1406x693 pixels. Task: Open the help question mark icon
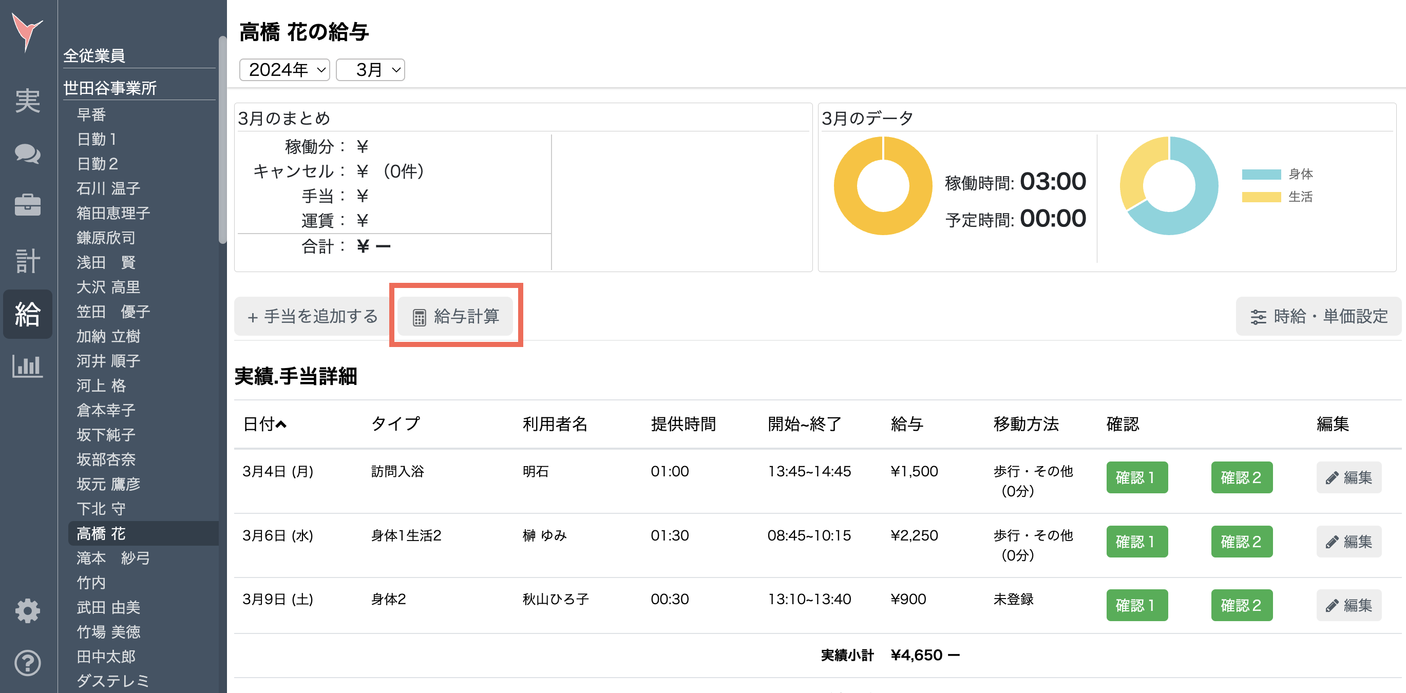27,663
